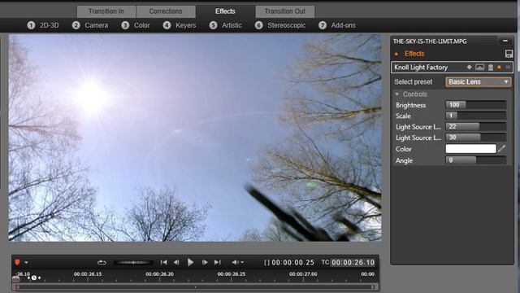This screenshot has height=293, width=520.
Task: Click the ruler at 00:00:26.25
Action: pyautogui.click(x=232, y=274)
